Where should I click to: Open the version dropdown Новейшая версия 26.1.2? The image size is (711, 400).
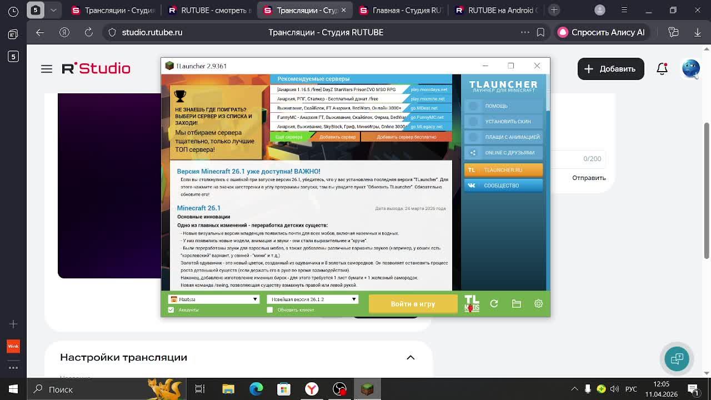(312, 299)
